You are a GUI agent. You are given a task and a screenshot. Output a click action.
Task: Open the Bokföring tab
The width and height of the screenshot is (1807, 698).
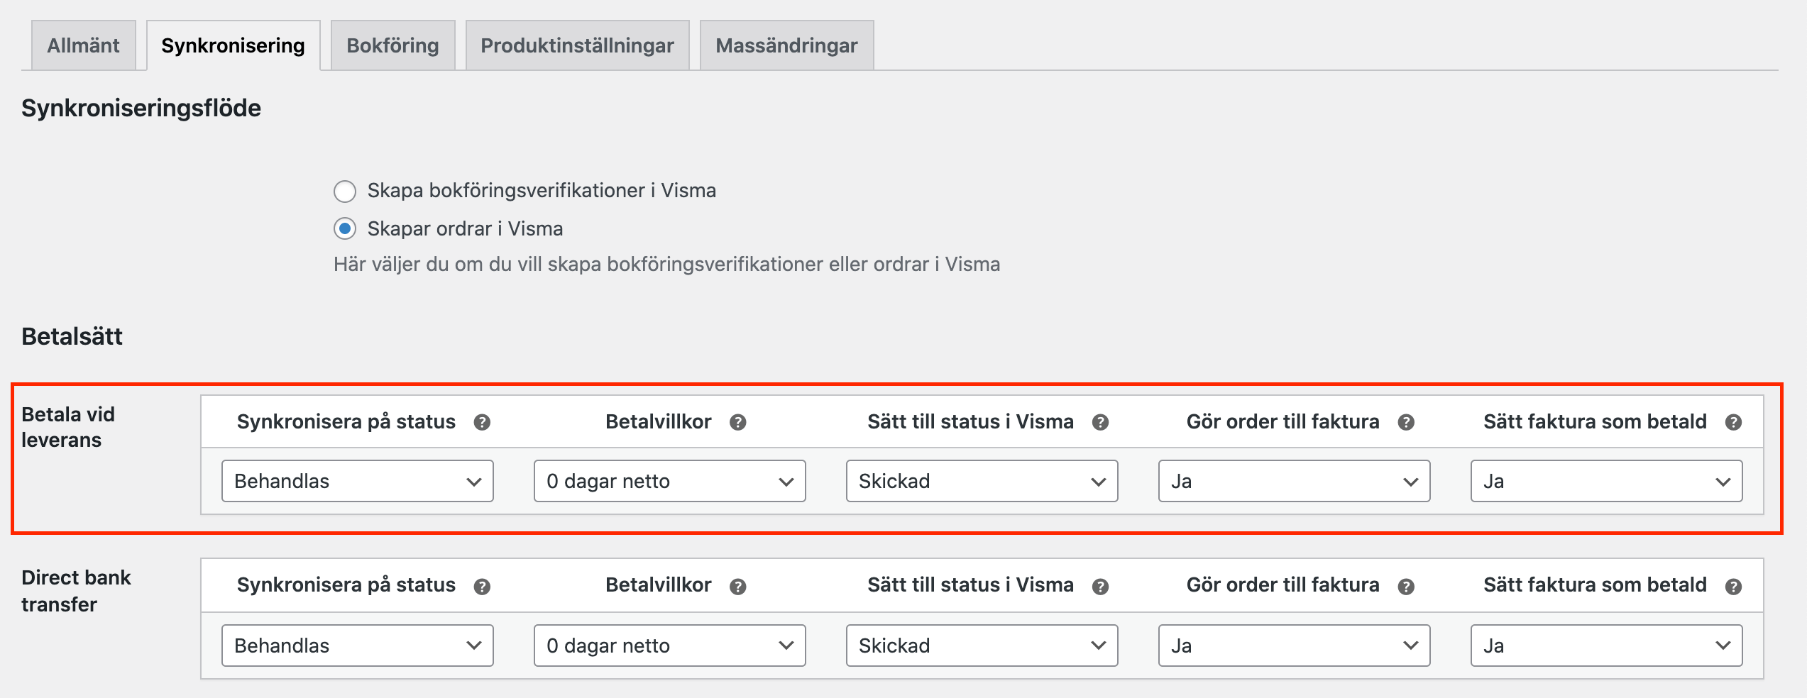(392, 45)
